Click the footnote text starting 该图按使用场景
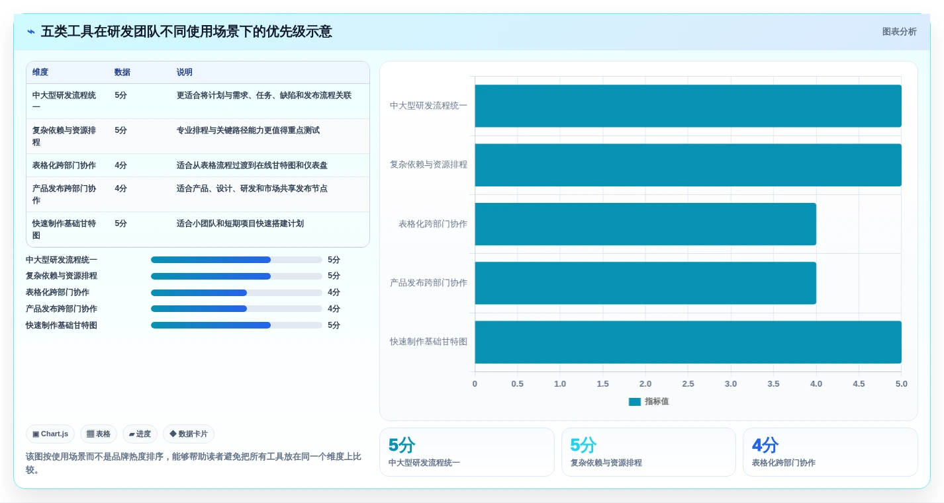Screen dimensions: 944x503 [193, 463]
